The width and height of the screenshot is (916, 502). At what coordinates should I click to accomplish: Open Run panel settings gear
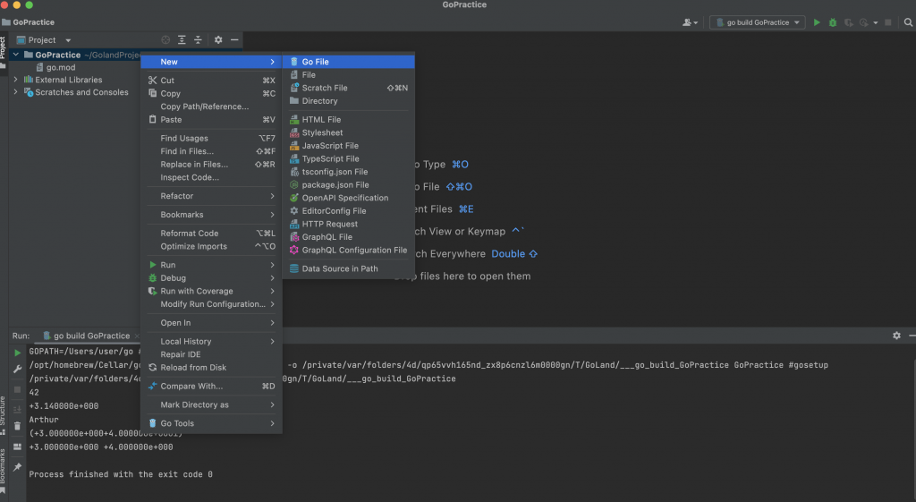pos(896,336)
